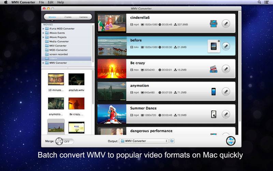Screen dimensions: 273x171
Task: Click the conversion list vertical scrollbar
Action: click(240, 66)
